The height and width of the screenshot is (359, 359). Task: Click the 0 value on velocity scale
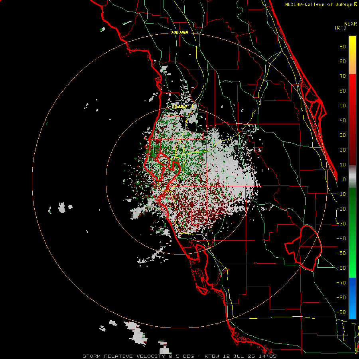coord(344,179)
